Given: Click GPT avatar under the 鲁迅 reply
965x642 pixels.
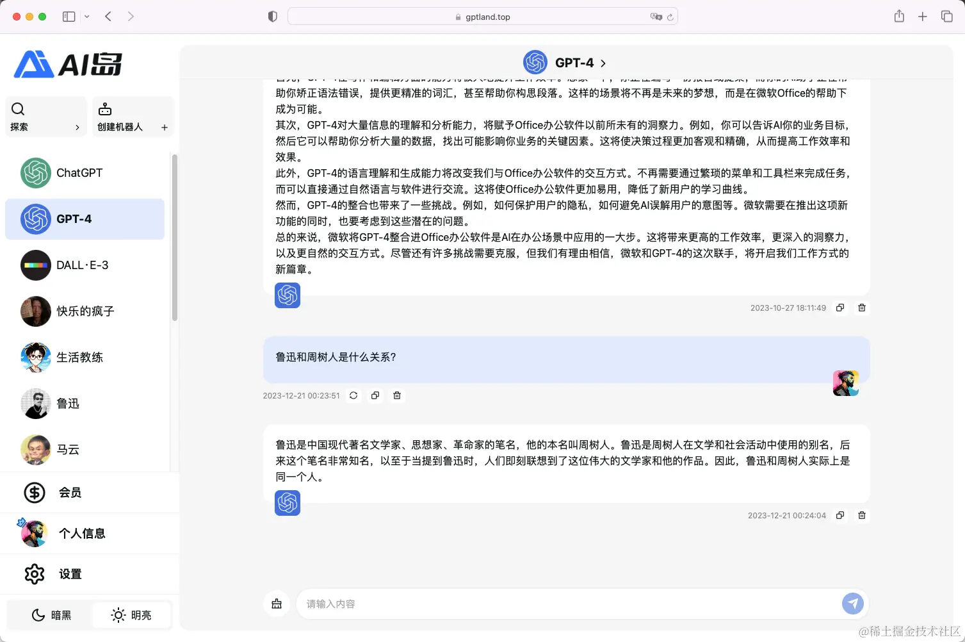Looking at the screenshot, I should 288,503.
